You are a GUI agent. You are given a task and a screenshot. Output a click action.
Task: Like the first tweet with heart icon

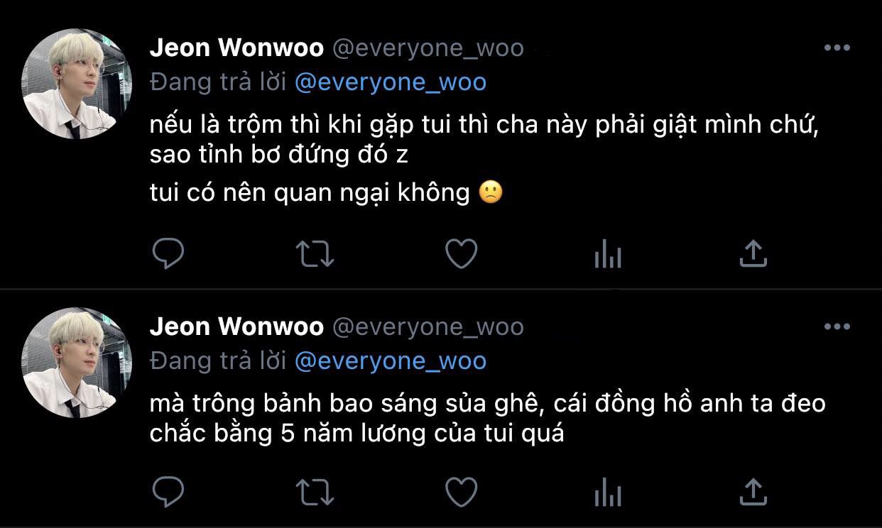click(461, 253)
